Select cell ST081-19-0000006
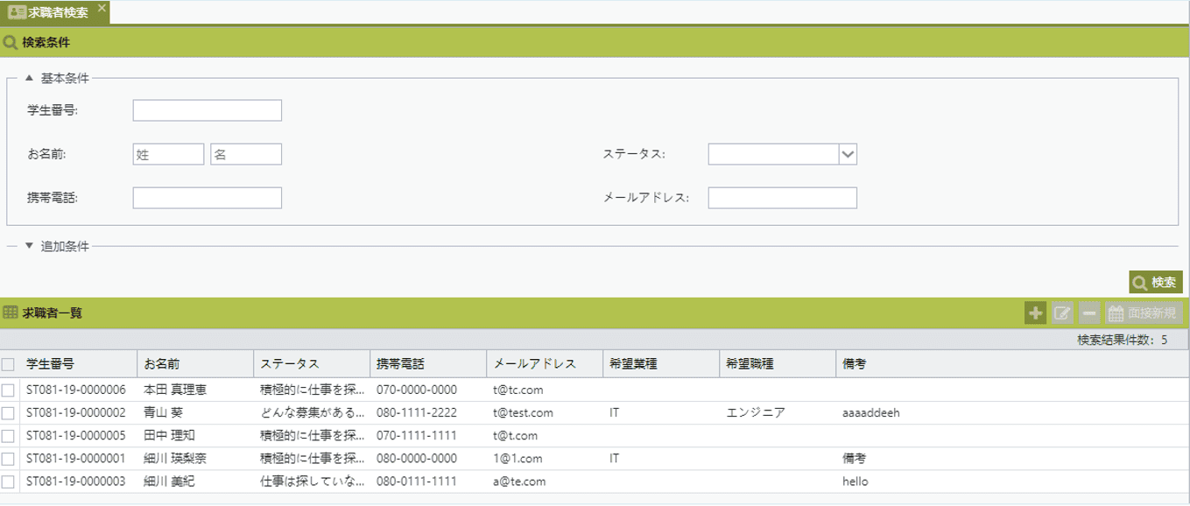Viewport: 1190px width, 506px height. [x=76, y=390]
